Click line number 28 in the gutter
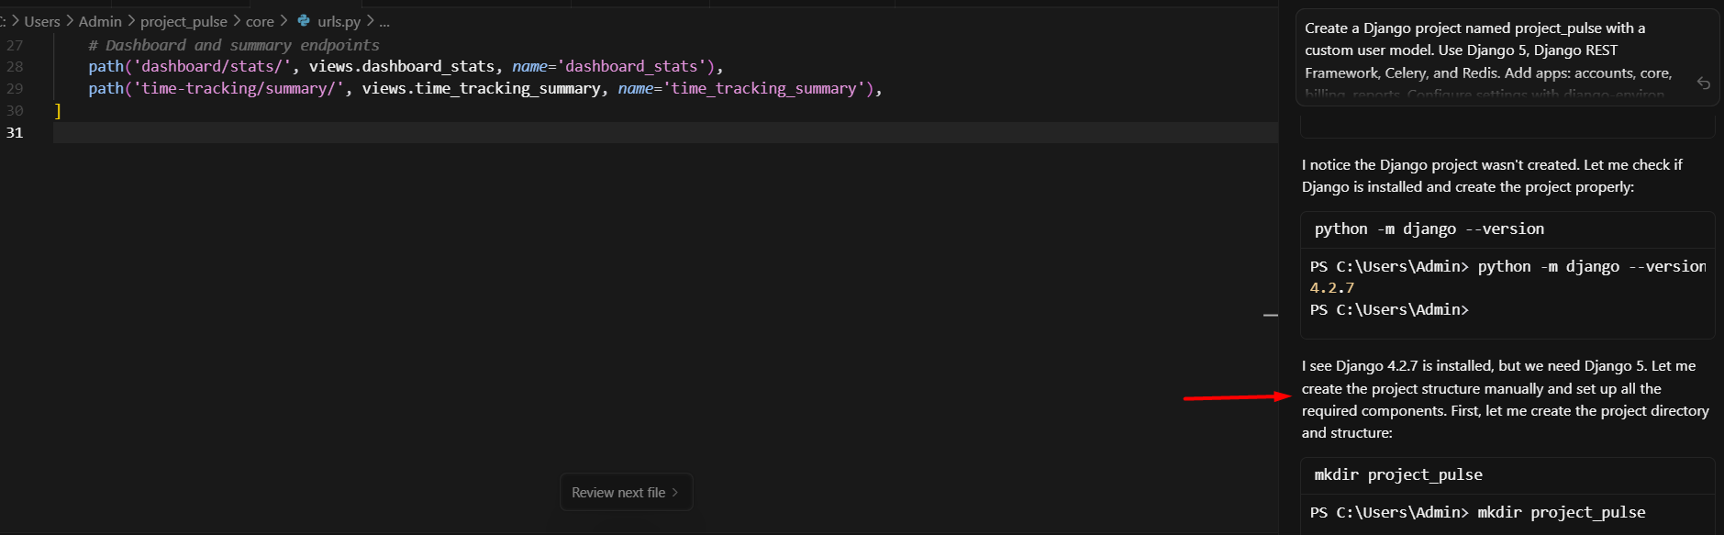 (x=15, y=67)
